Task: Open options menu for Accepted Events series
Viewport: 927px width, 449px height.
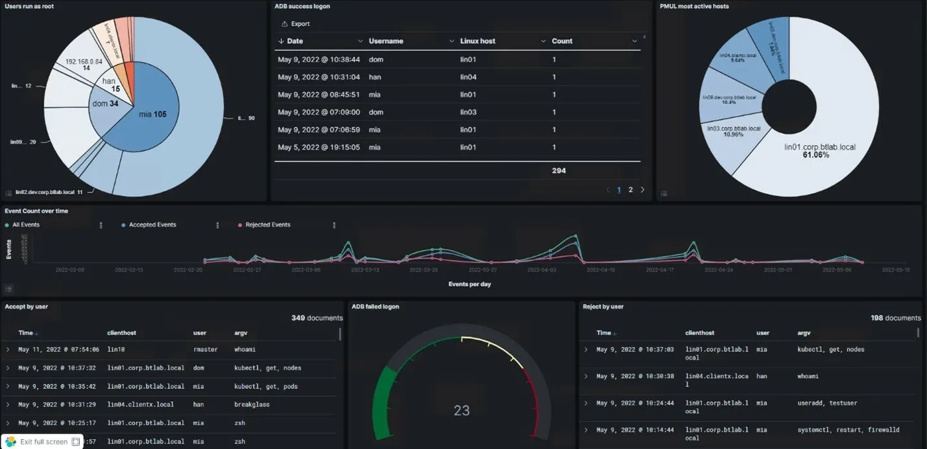Action: [x=217, y=225]
